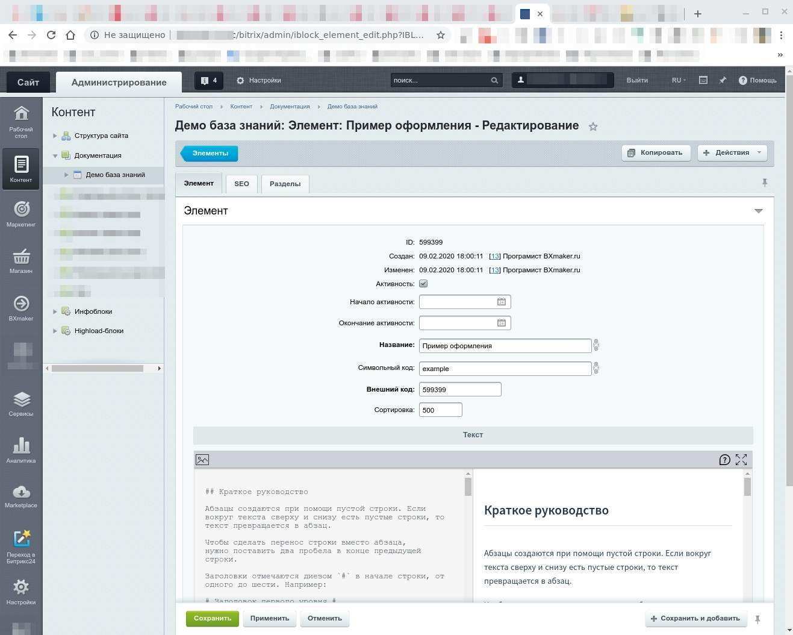
Task: Switch to the SEO tab
Action: (x=241, y=184)
